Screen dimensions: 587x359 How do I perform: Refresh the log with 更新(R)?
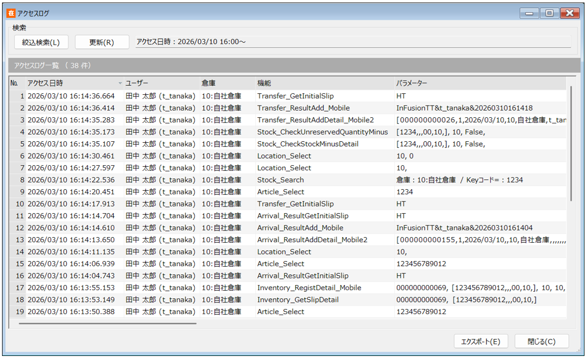click(x=102, y=42)
